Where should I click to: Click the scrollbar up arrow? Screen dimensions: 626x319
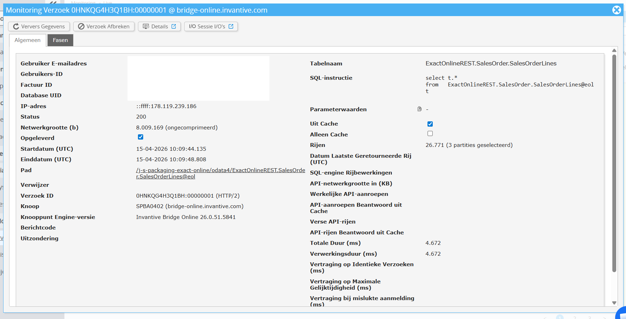614,51
